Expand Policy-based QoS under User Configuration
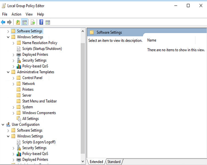 (13, 154)
